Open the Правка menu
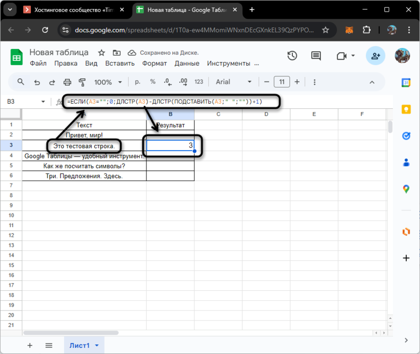Image resolution: width=420 pixels, height=354 pixels. (66, 63)
